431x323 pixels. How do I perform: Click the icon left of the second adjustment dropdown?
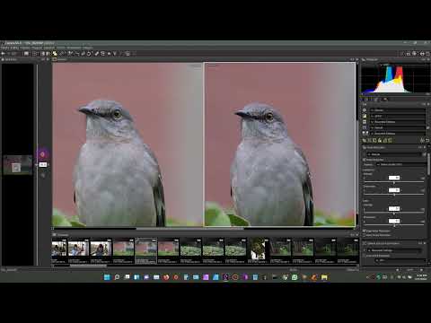[x=365, y=116]
